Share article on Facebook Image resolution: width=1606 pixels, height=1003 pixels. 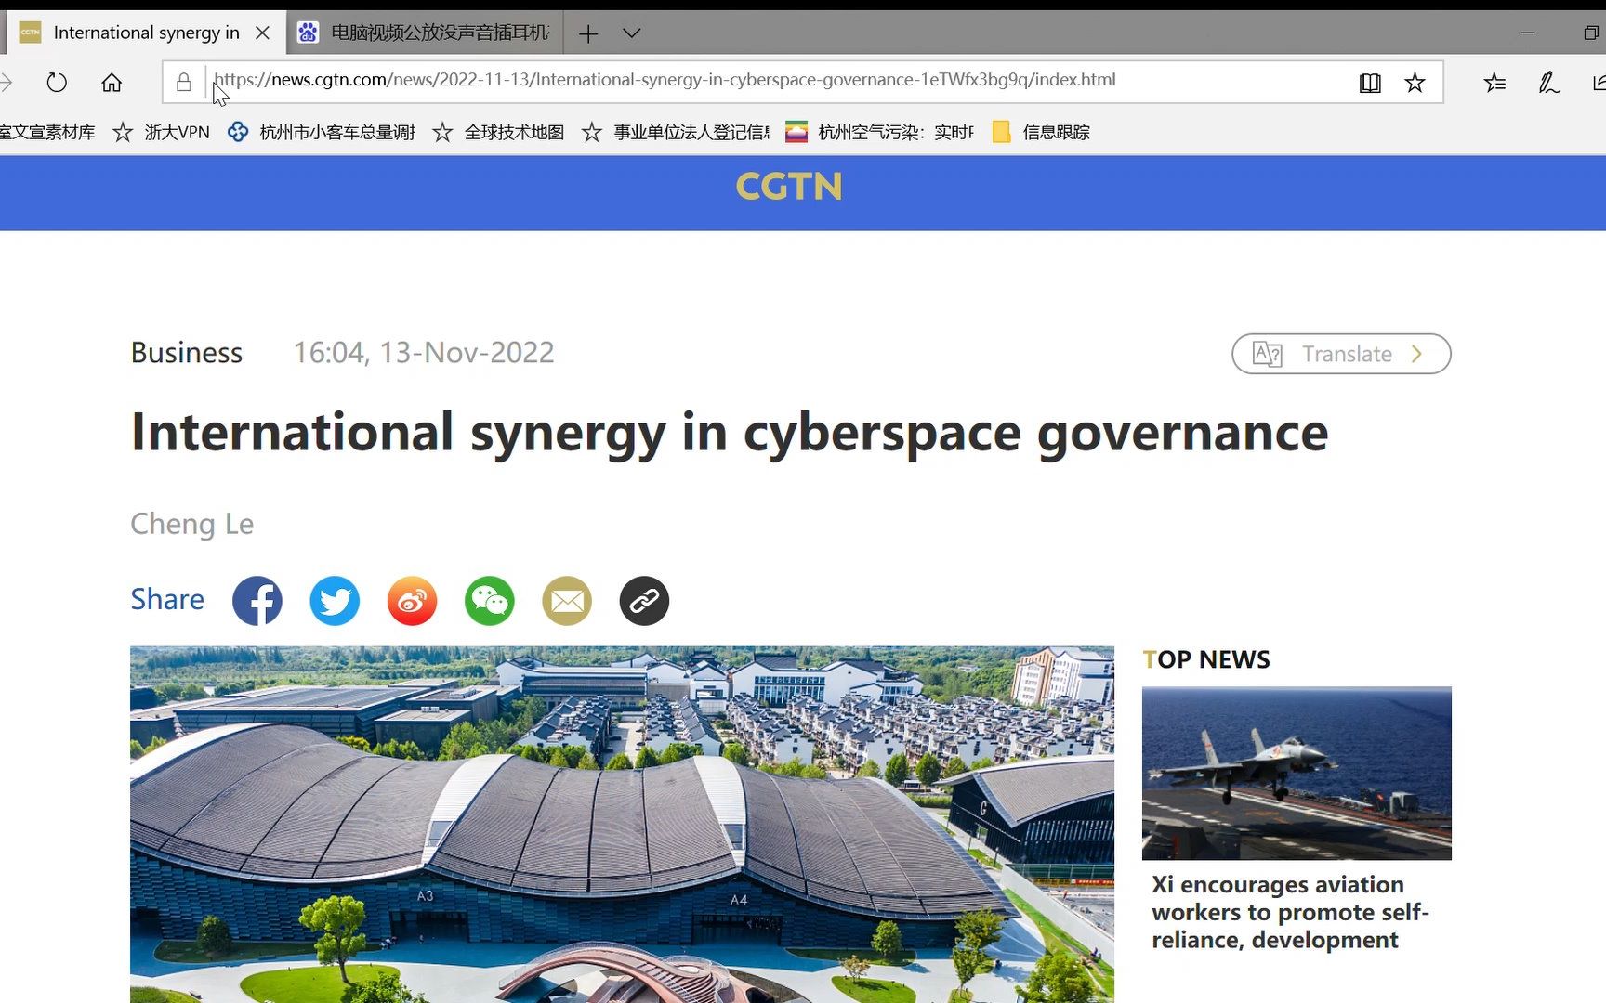point(257,601)
